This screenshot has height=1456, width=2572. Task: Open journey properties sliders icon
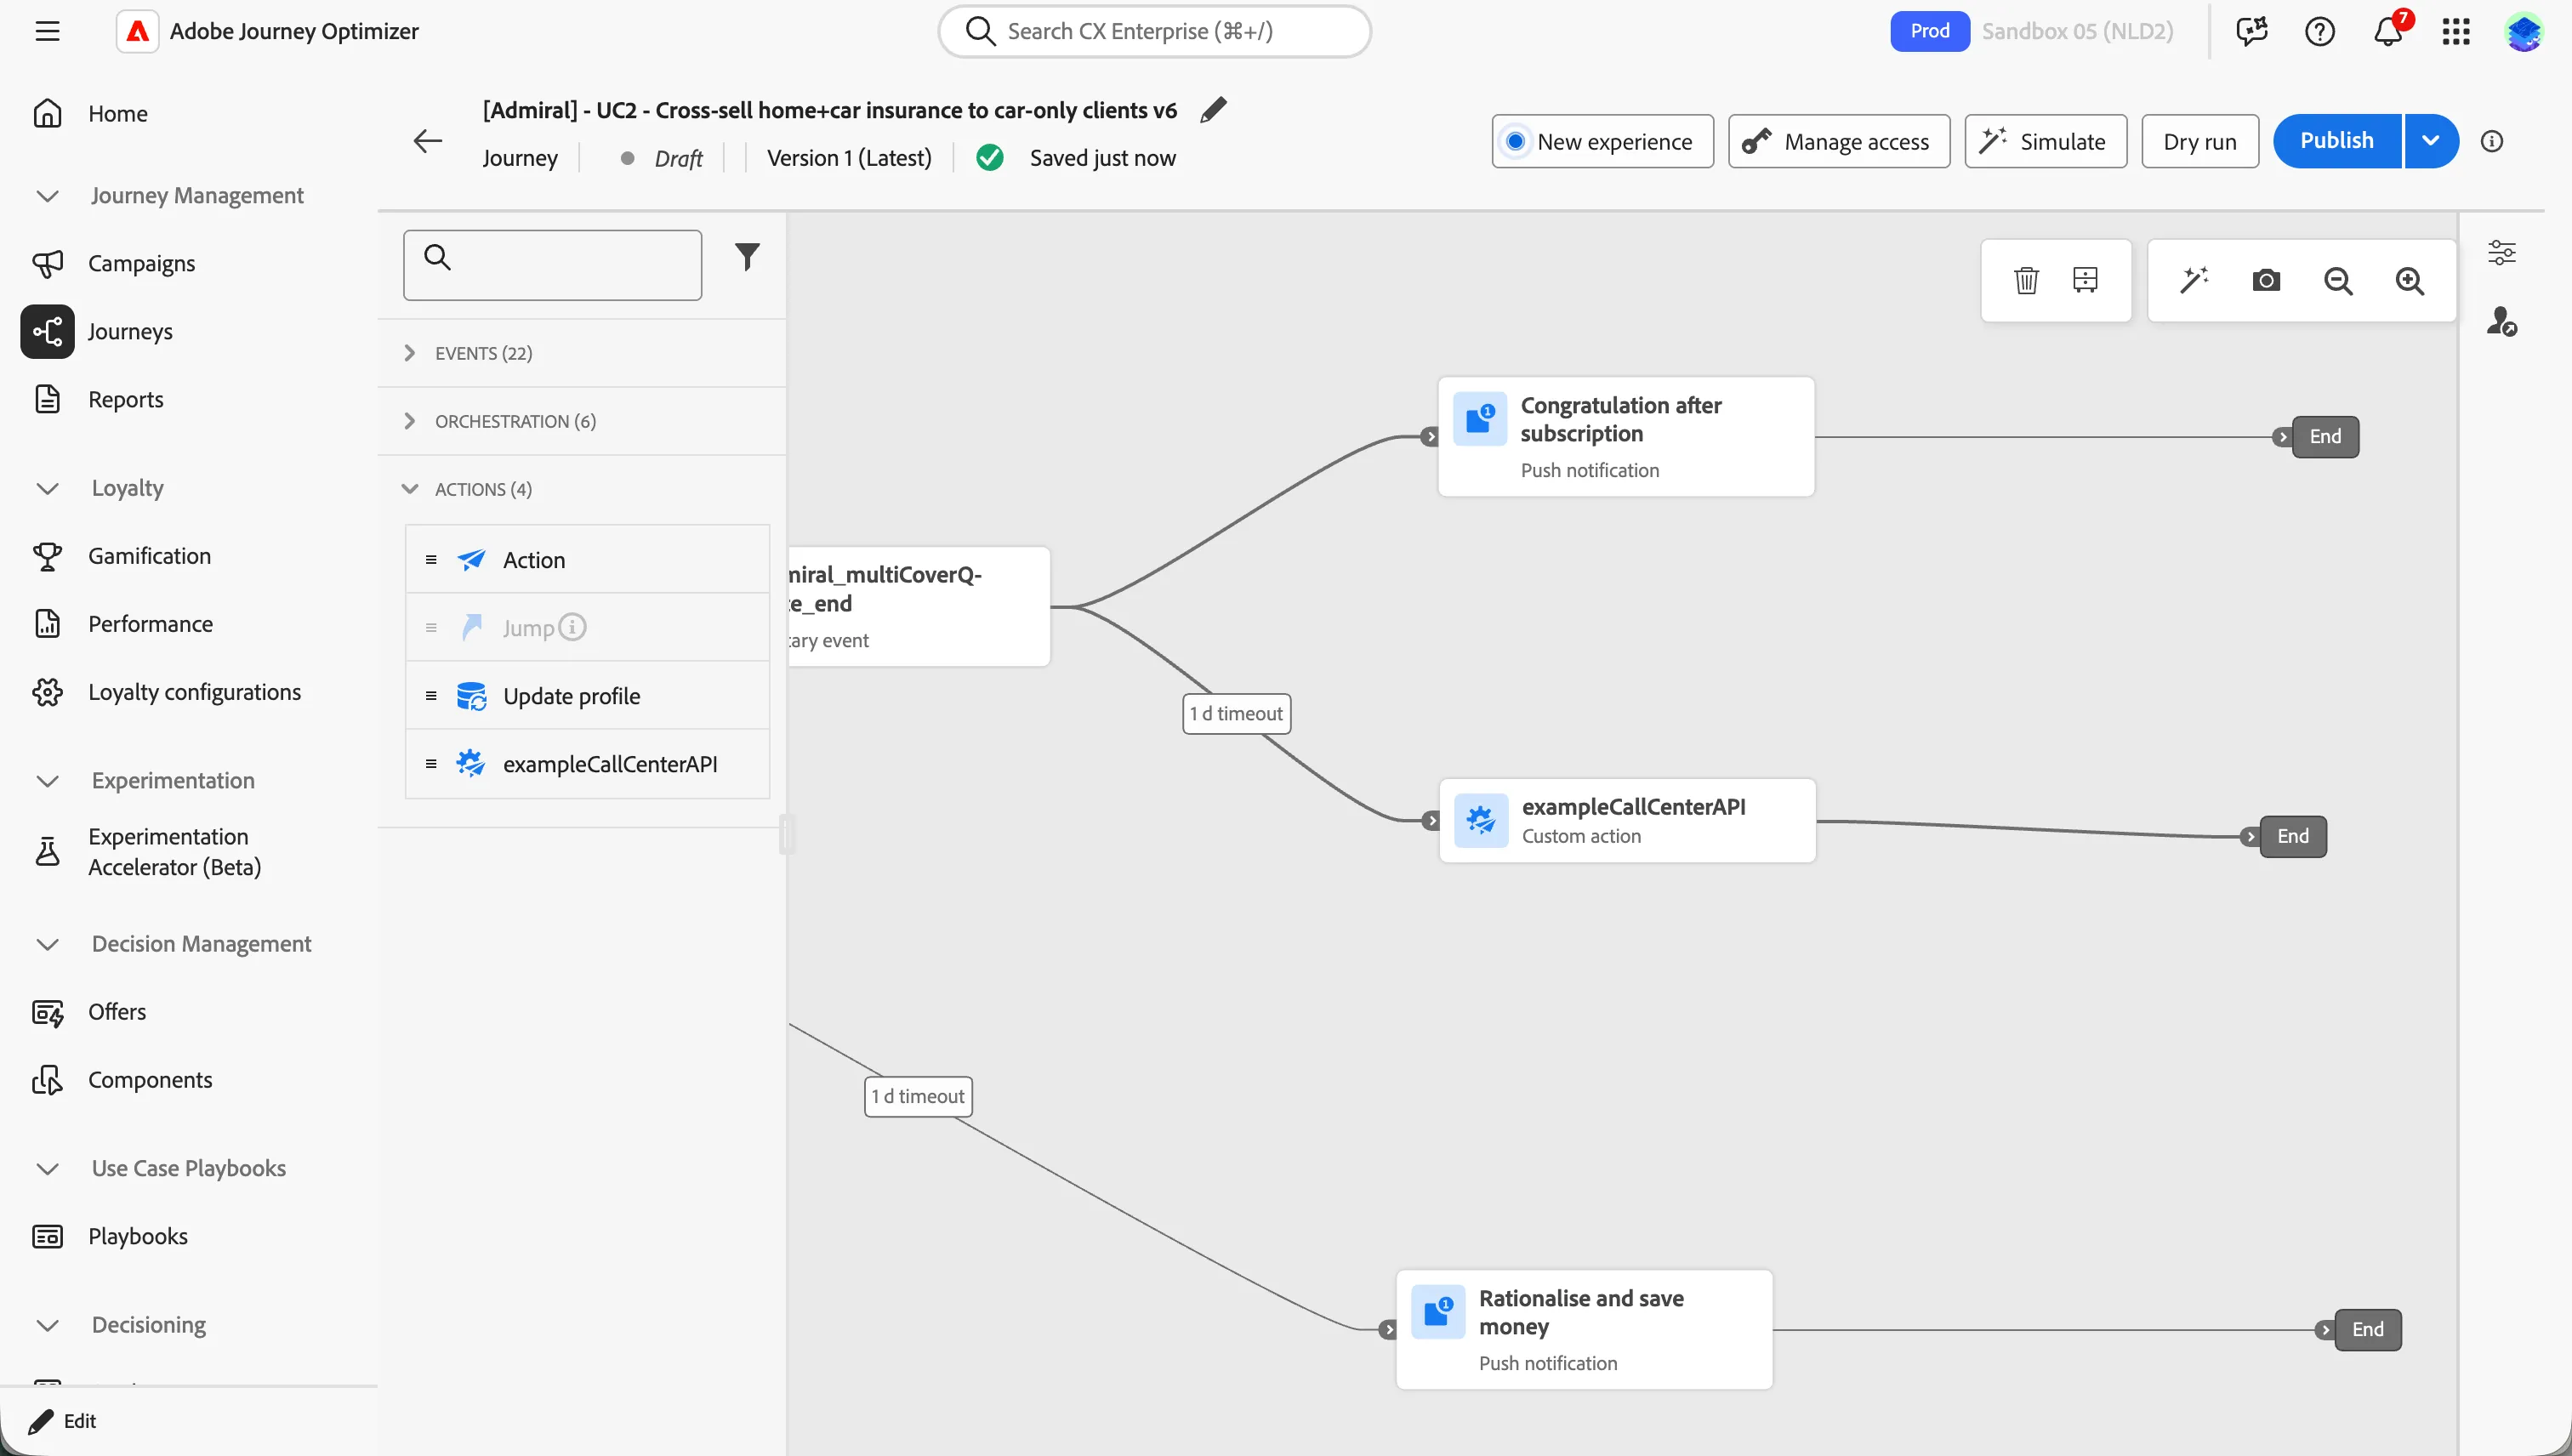click(x=2502, y=252)
